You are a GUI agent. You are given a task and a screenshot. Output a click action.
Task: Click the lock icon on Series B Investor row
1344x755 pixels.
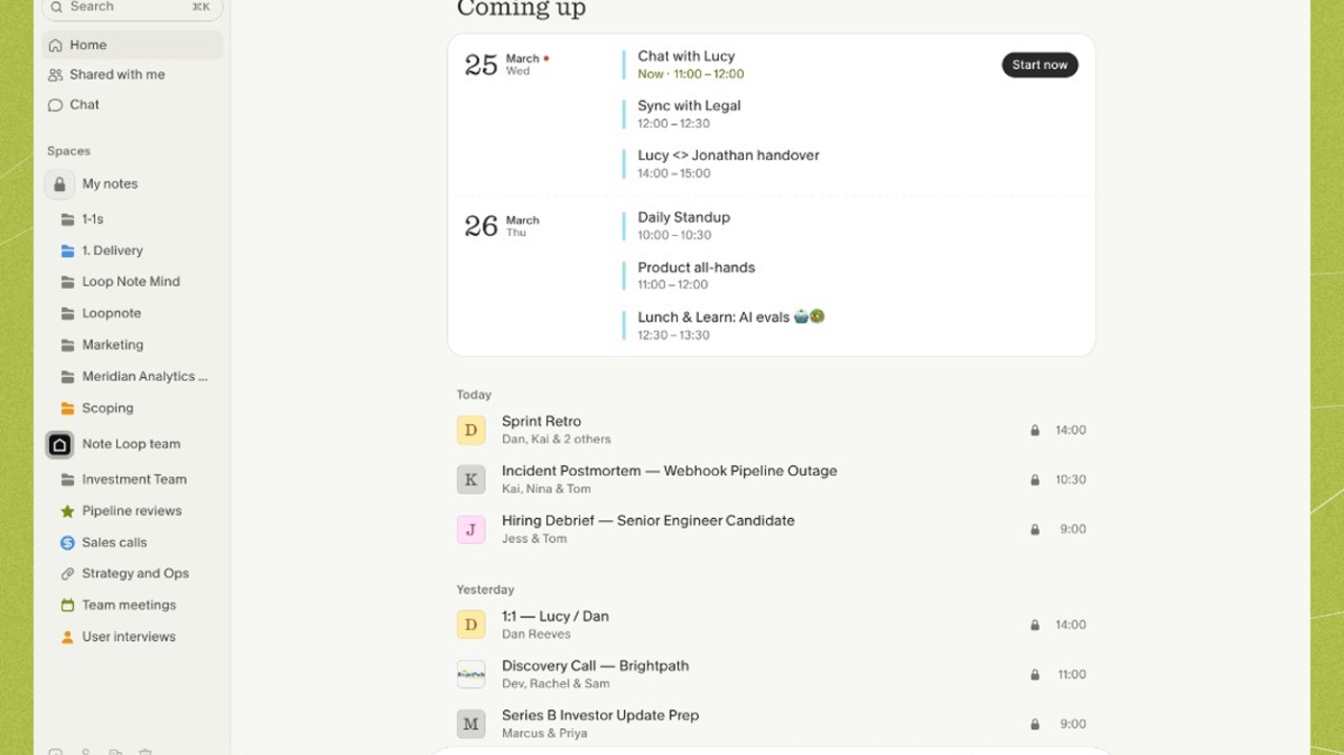click(1035, 725)
